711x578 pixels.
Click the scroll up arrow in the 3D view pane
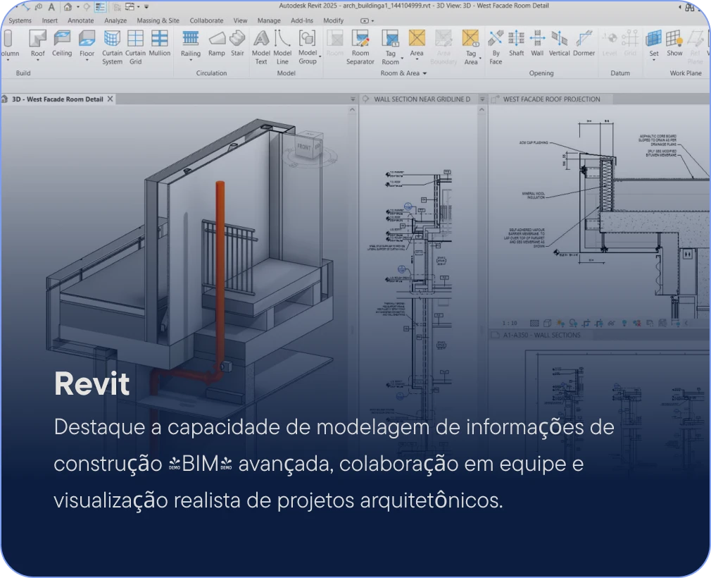[x=352, y=110]
